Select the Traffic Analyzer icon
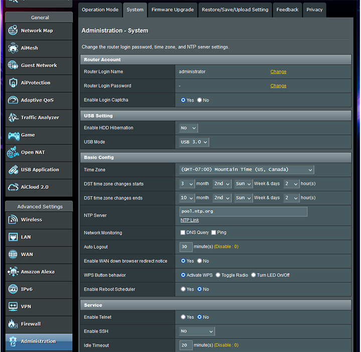The width and height of the screenshot is (361, 352). pyautogui.click(x=13, y=117)
